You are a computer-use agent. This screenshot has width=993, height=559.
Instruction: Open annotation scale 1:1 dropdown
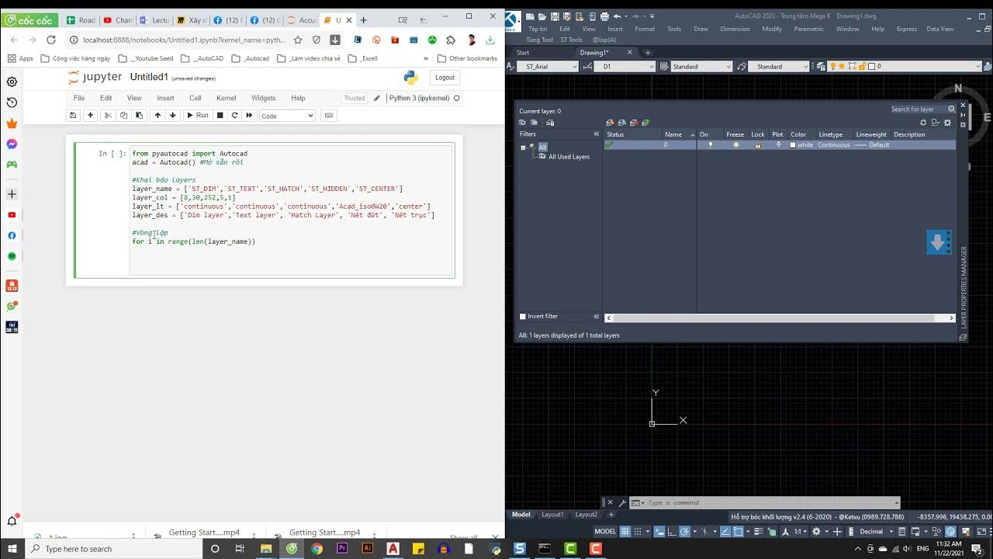[801, 532]
